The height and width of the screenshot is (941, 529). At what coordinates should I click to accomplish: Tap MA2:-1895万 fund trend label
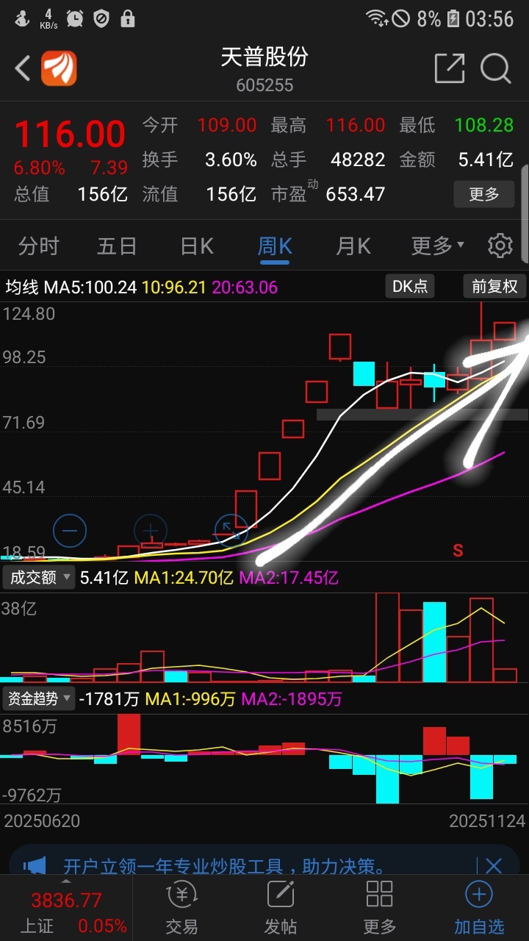291,699
